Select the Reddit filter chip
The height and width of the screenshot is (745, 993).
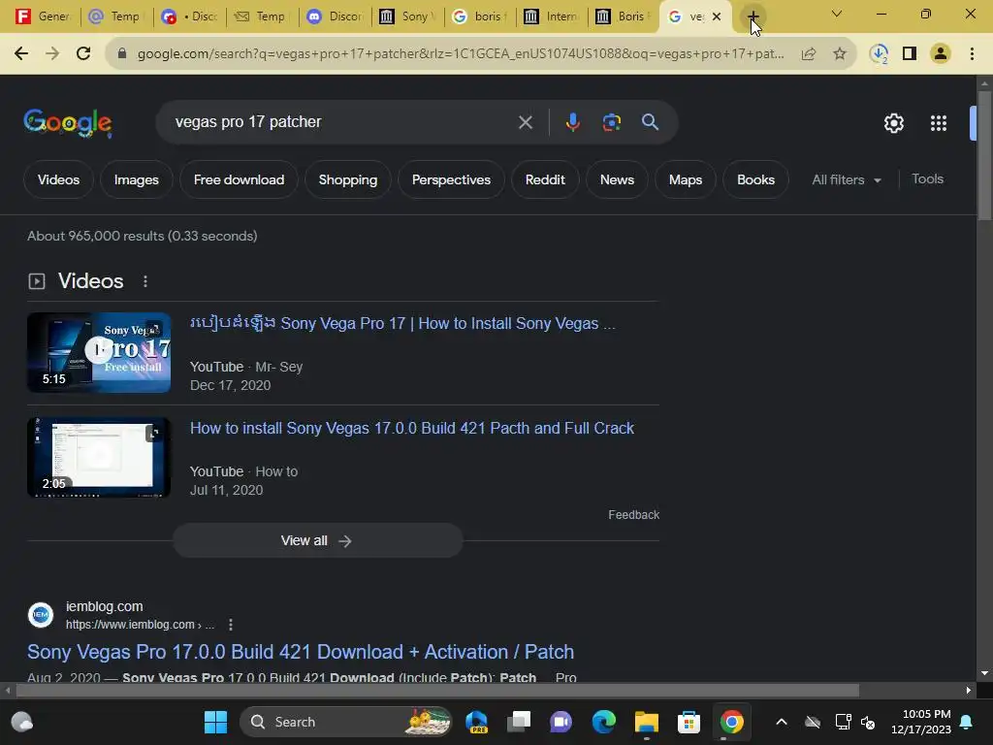tap(545, 179)
